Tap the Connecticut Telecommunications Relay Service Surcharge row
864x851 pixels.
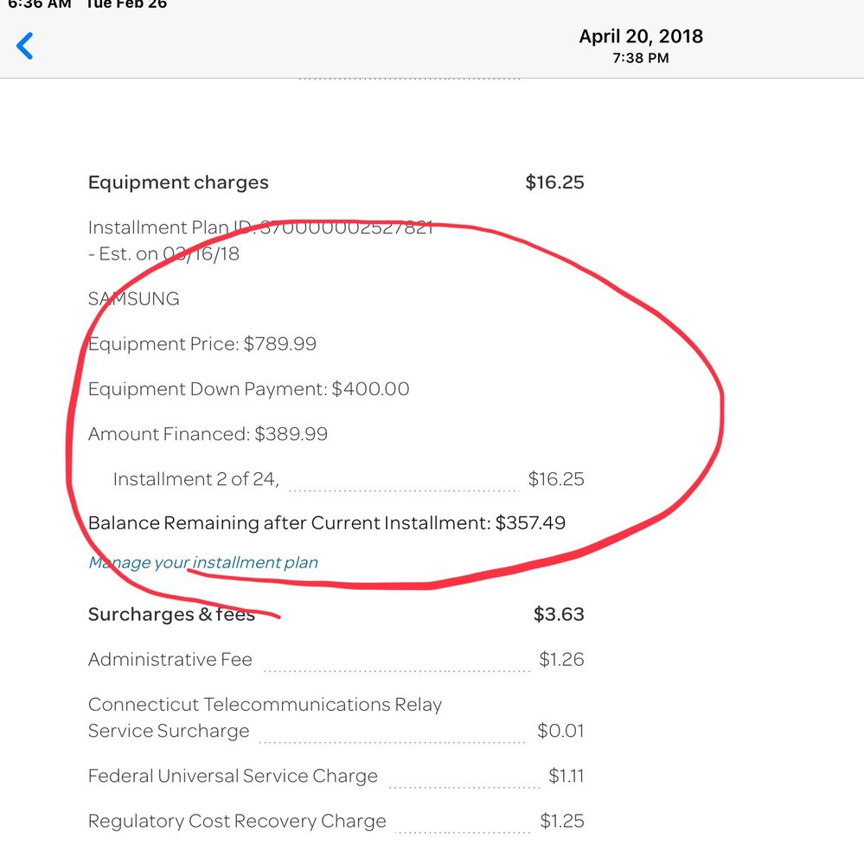[x=265, y=717]
